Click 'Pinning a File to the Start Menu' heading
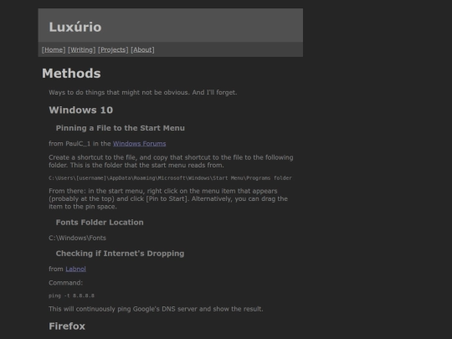The width and height of the screenshot is (452, 339). point(121,128)
